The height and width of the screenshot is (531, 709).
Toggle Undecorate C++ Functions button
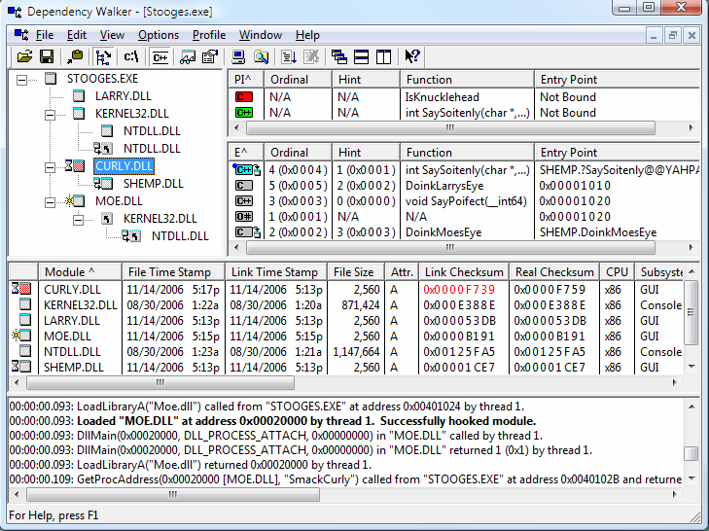pos(160,57)
